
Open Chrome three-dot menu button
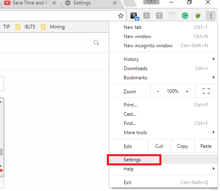click(x=211, y=16)
